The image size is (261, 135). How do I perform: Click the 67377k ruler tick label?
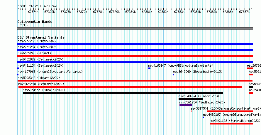[82, 12]
